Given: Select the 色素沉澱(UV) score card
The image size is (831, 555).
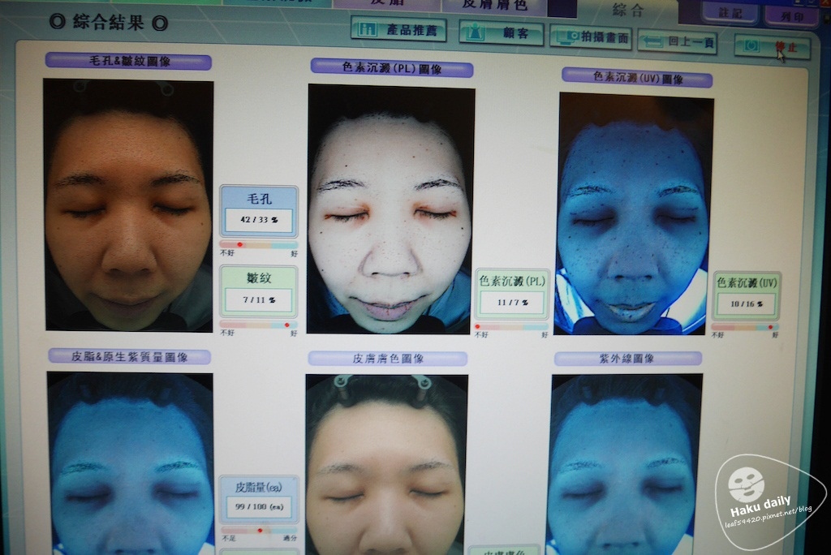Looking at the screenshot, I should [x=747, y=296].
